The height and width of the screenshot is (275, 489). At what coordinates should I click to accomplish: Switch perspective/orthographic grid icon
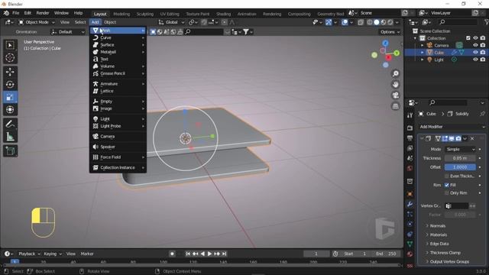coord(396,106)
